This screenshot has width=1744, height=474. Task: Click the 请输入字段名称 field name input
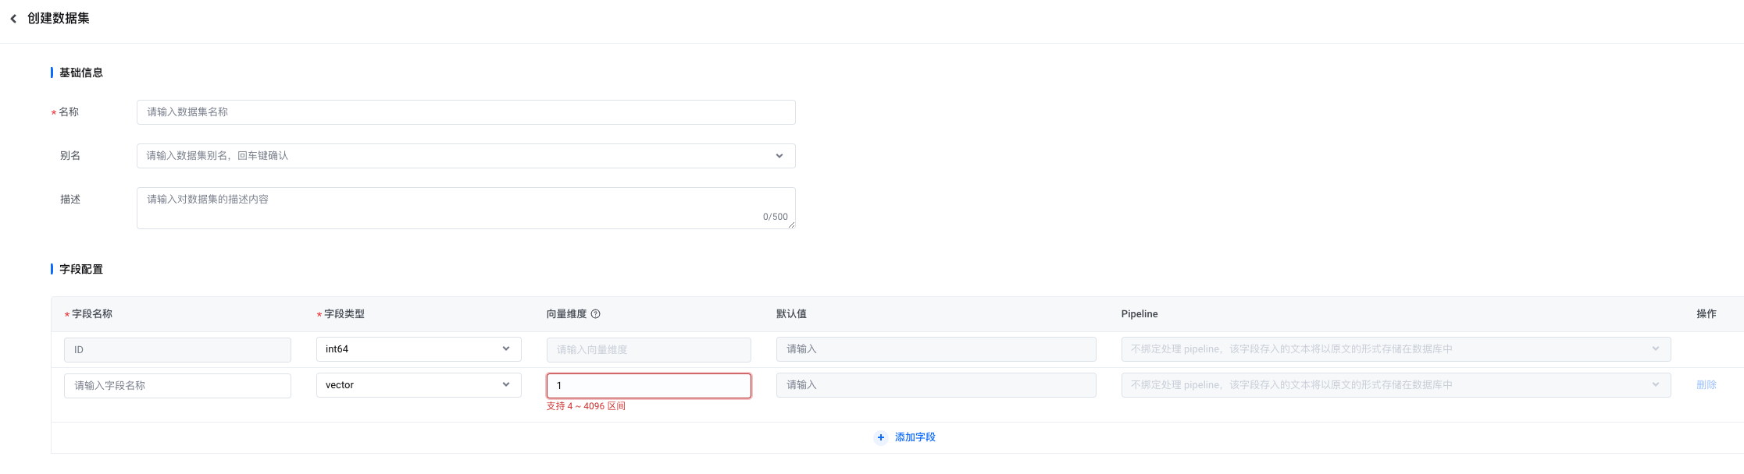(x=177, y=386)
